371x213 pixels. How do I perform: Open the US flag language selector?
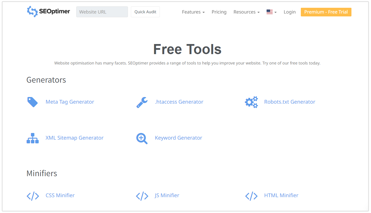[271, 12]
